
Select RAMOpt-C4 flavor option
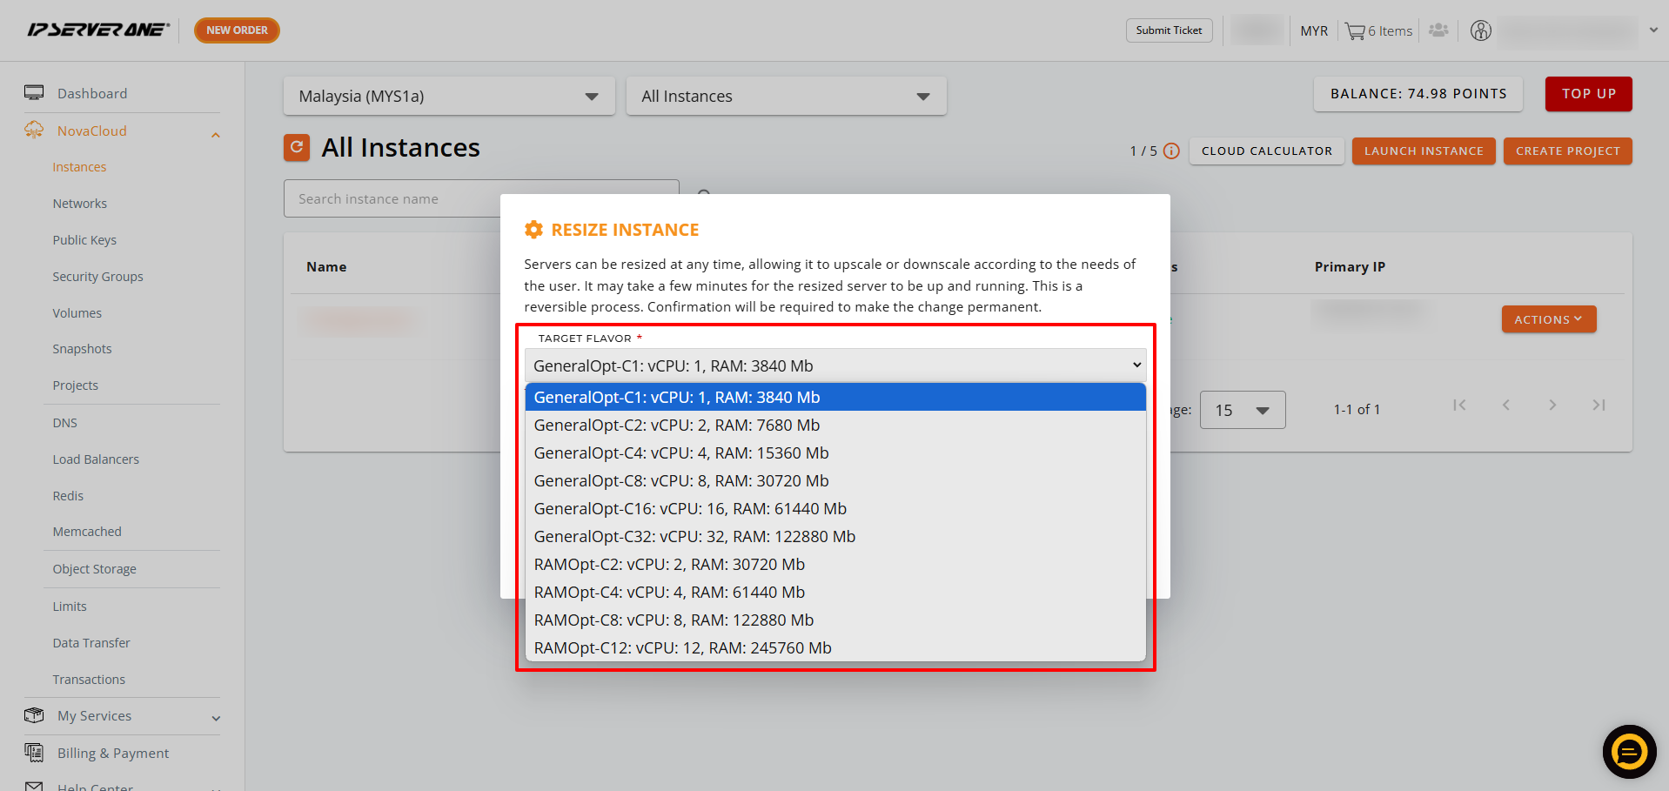[835, 592]
